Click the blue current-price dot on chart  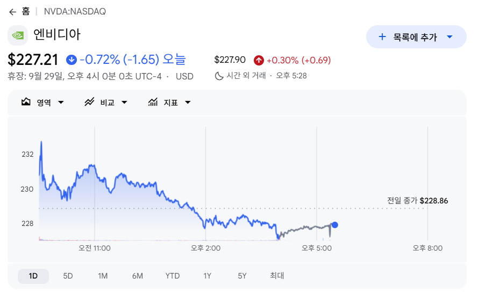335,225
